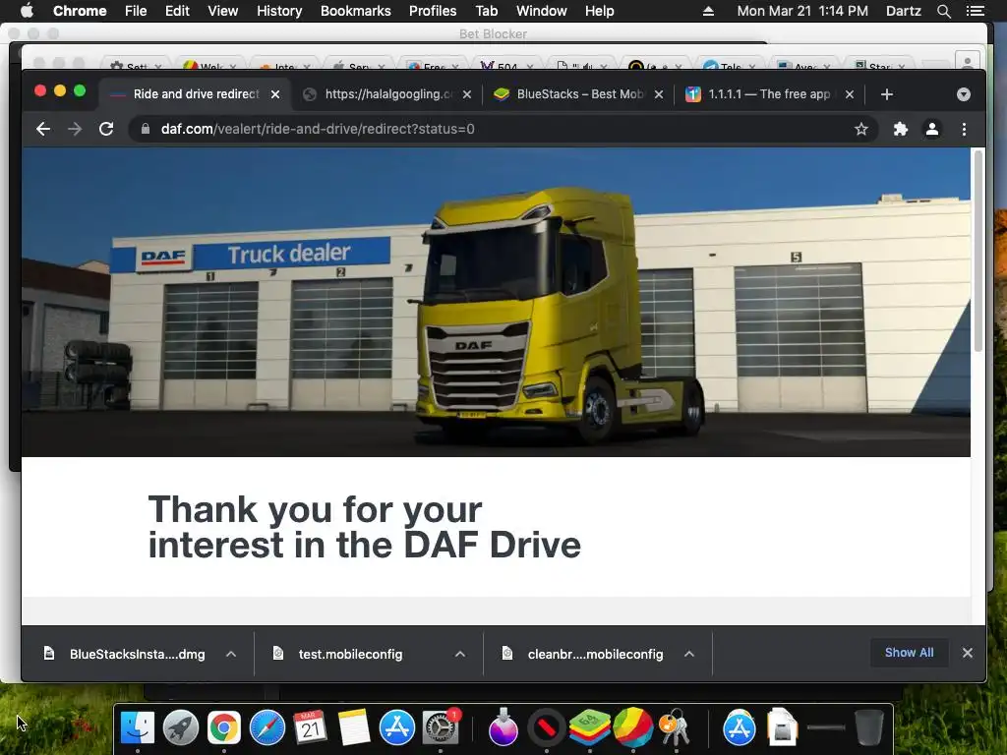Open the tab search dropdown arrow
The height and width of the screenshot is (755, 1007).
pos(964,94)
